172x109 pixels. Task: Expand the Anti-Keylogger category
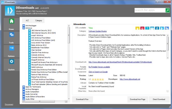coord(24,25)
